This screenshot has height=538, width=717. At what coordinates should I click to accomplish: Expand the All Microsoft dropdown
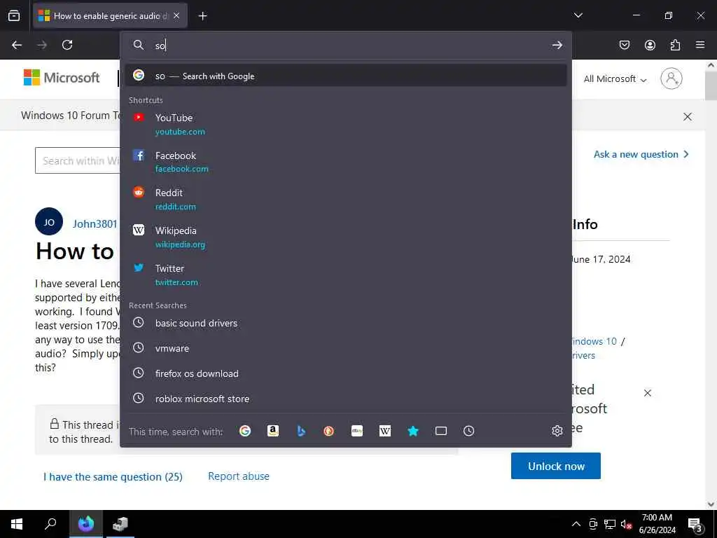point(615,78)
